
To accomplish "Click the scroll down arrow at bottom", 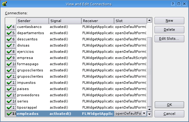I will [150, 114].
